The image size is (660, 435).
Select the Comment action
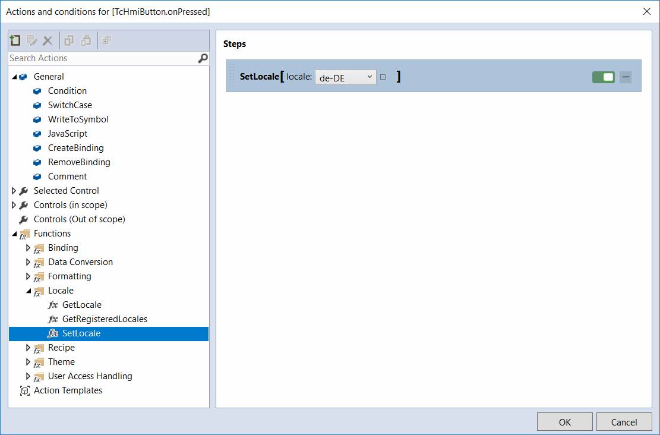(67, 177)
